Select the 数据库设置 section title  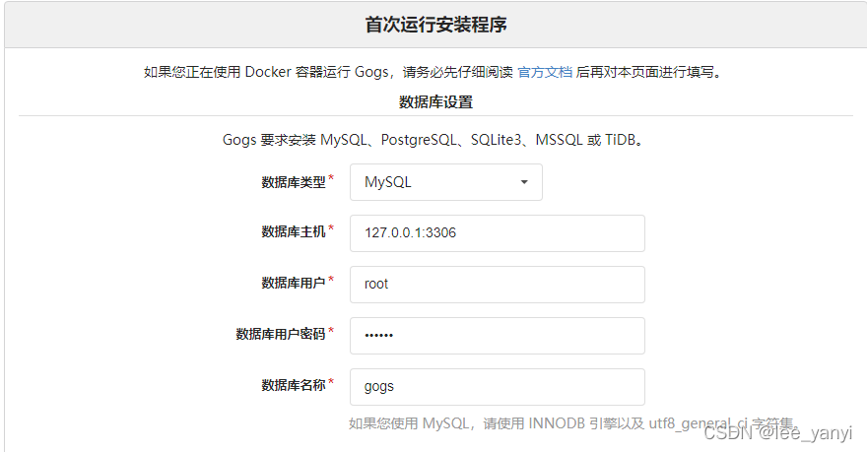coord(435,102)
